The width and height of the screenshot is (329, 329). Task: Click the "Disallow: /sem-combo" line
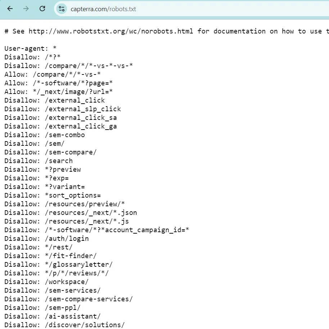click(x=45, y=135)
